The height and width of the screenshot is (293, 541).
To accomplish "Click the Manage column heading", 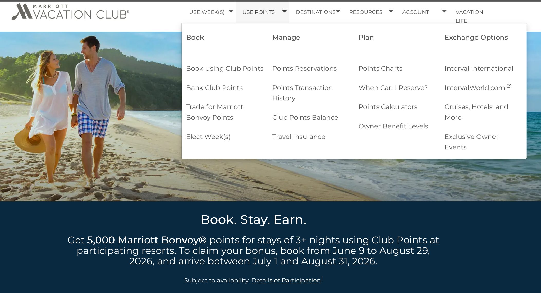I will pyautogui.click(x=286, y=37).
